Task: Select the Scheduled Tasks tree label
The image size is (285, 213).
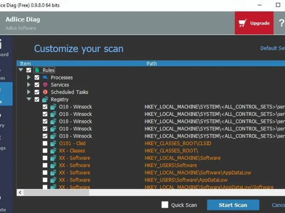Action: (x=69, y=92)
